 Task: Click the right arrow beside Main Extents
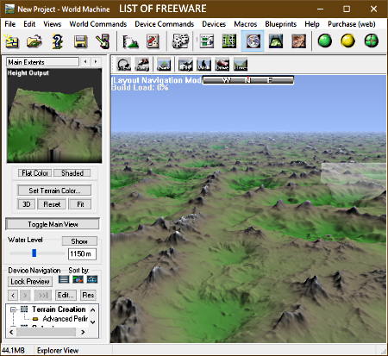(96, 62)
